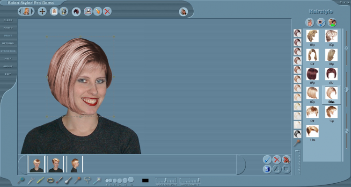Click the move/pan crosshair tool
The width and height of the screenshot is (351, 187).
[x=42, y=11]
